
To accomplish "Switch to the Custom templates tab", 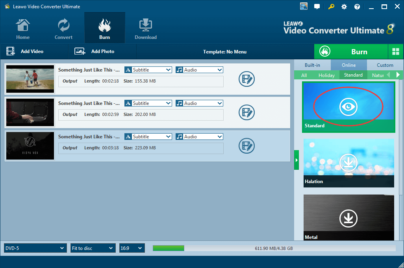I will click(385, 65).
